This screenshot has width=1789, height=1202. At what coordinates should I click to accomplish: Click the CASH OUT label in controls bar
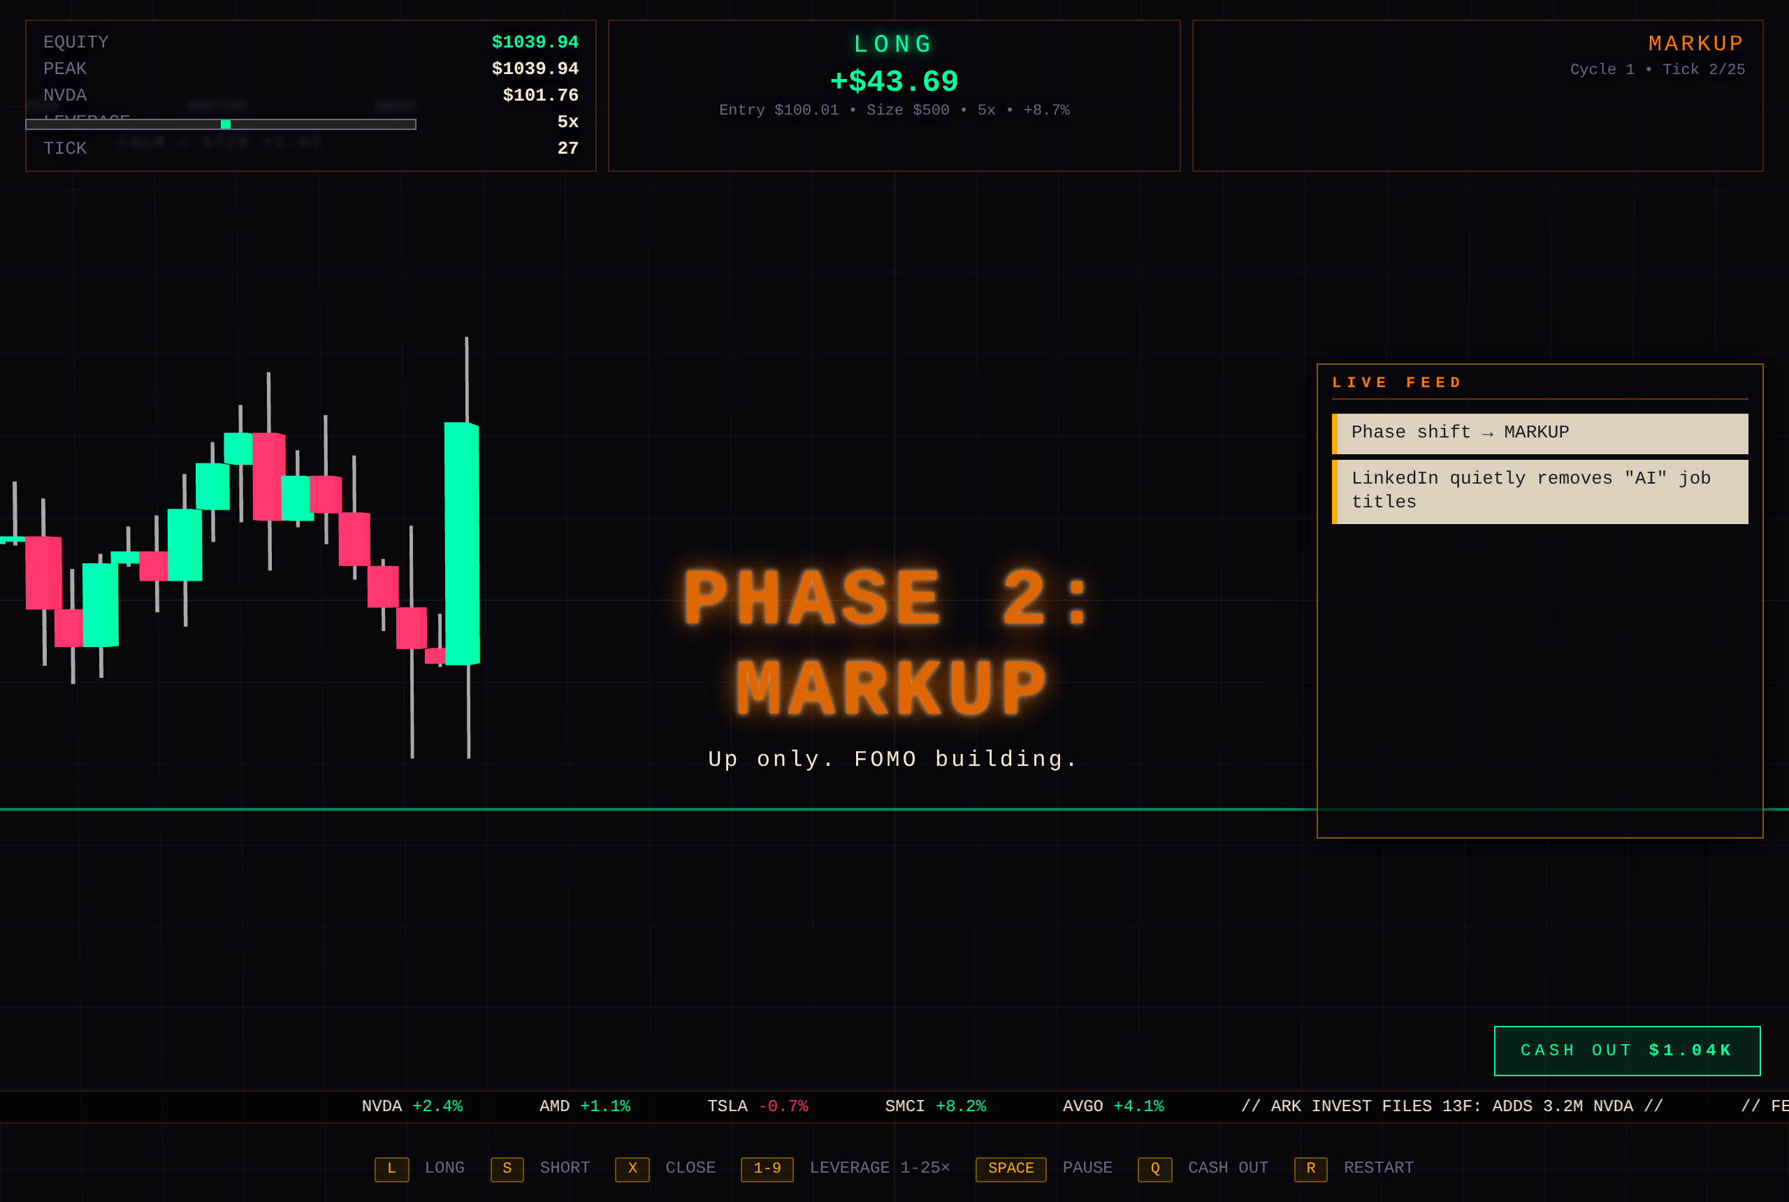pyautogui.click(x=1228, y=1168)
